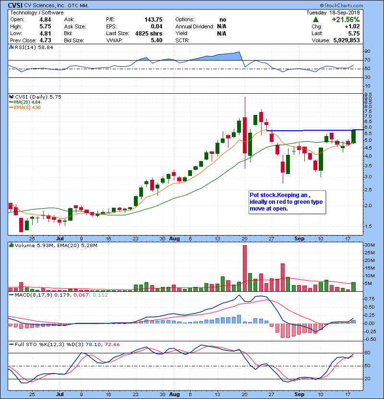This screenshot has width=384, height=399.
Task: Click the 30M label on volume axis
Action: tap(370, 245)
